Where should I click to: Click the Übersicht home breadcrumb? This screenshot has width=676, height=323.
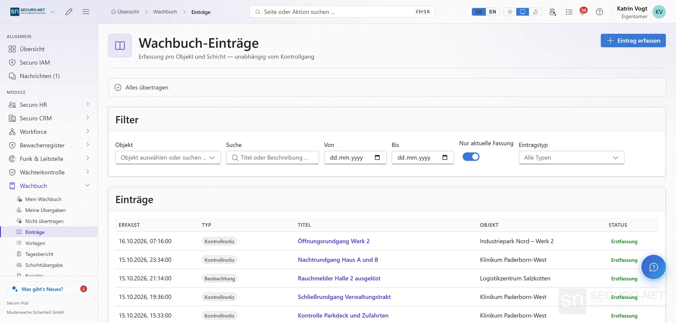(125, 12)
